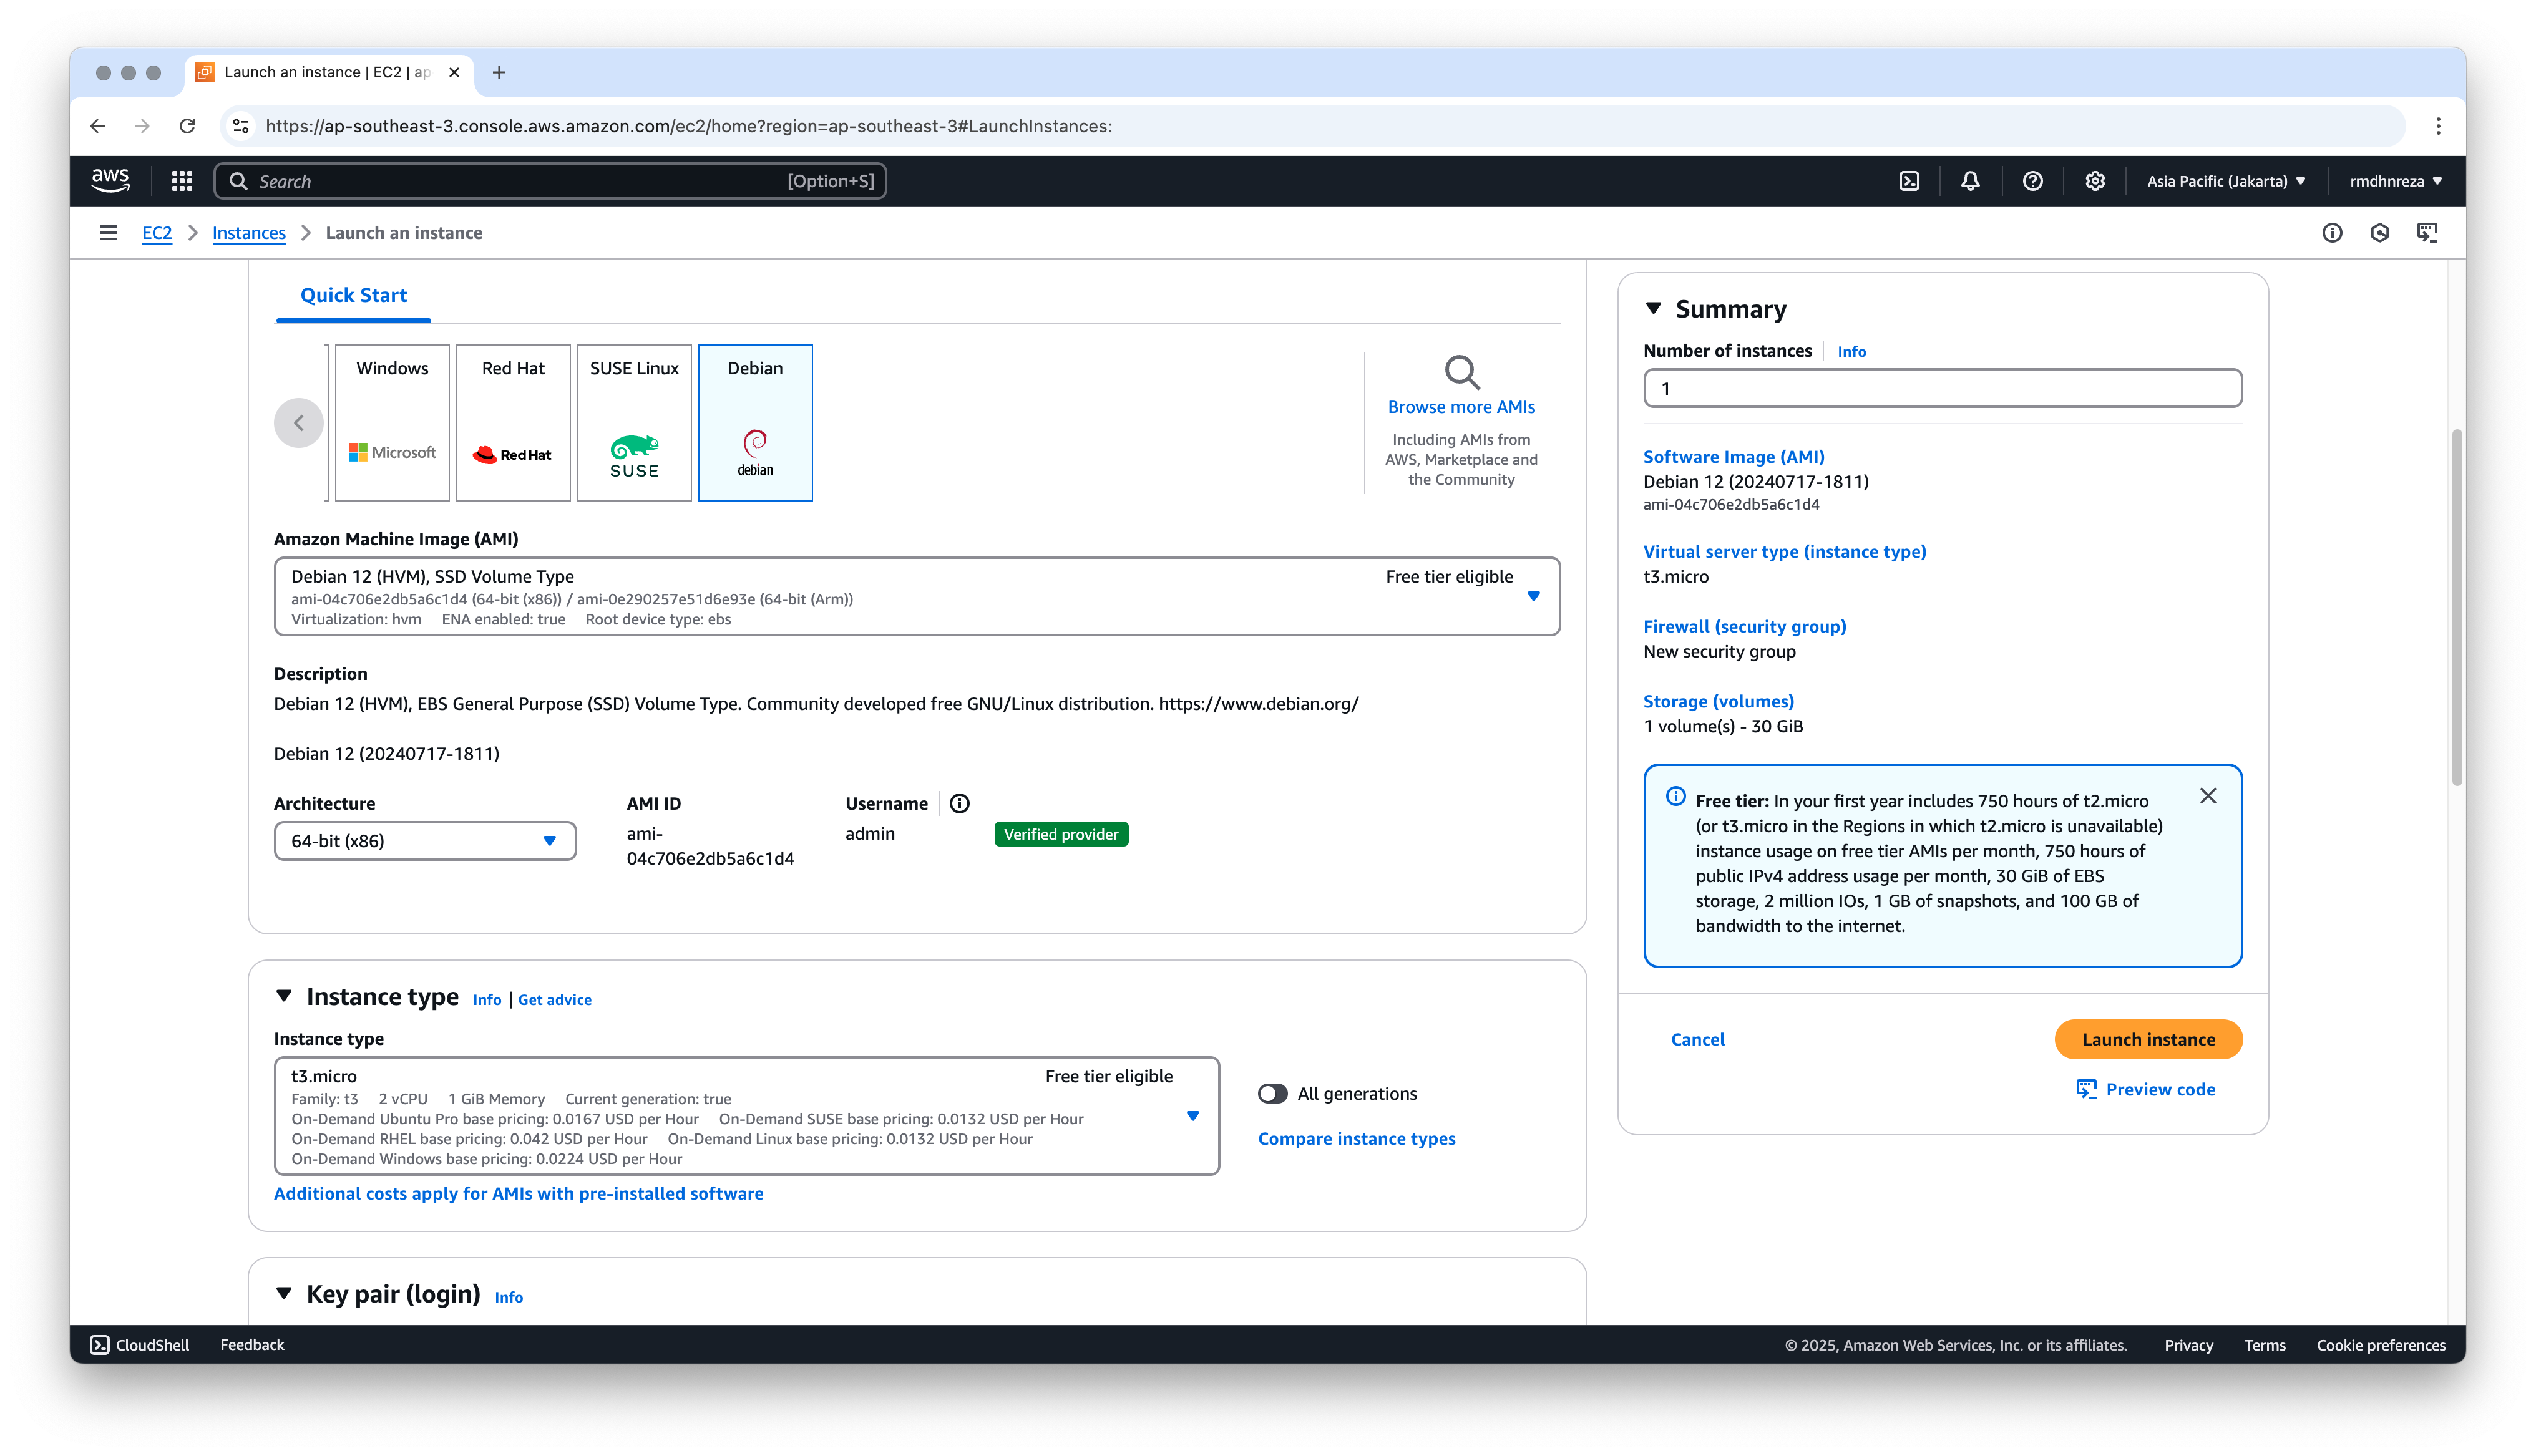Click the browser address bar URL
The image size is (2536, 1456).
point(688,126)
